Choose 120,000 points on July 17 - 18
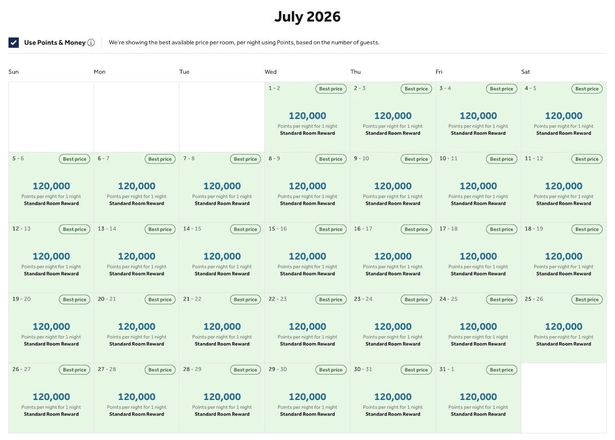Viewport: 615px width, 440px height. point(478,256)
